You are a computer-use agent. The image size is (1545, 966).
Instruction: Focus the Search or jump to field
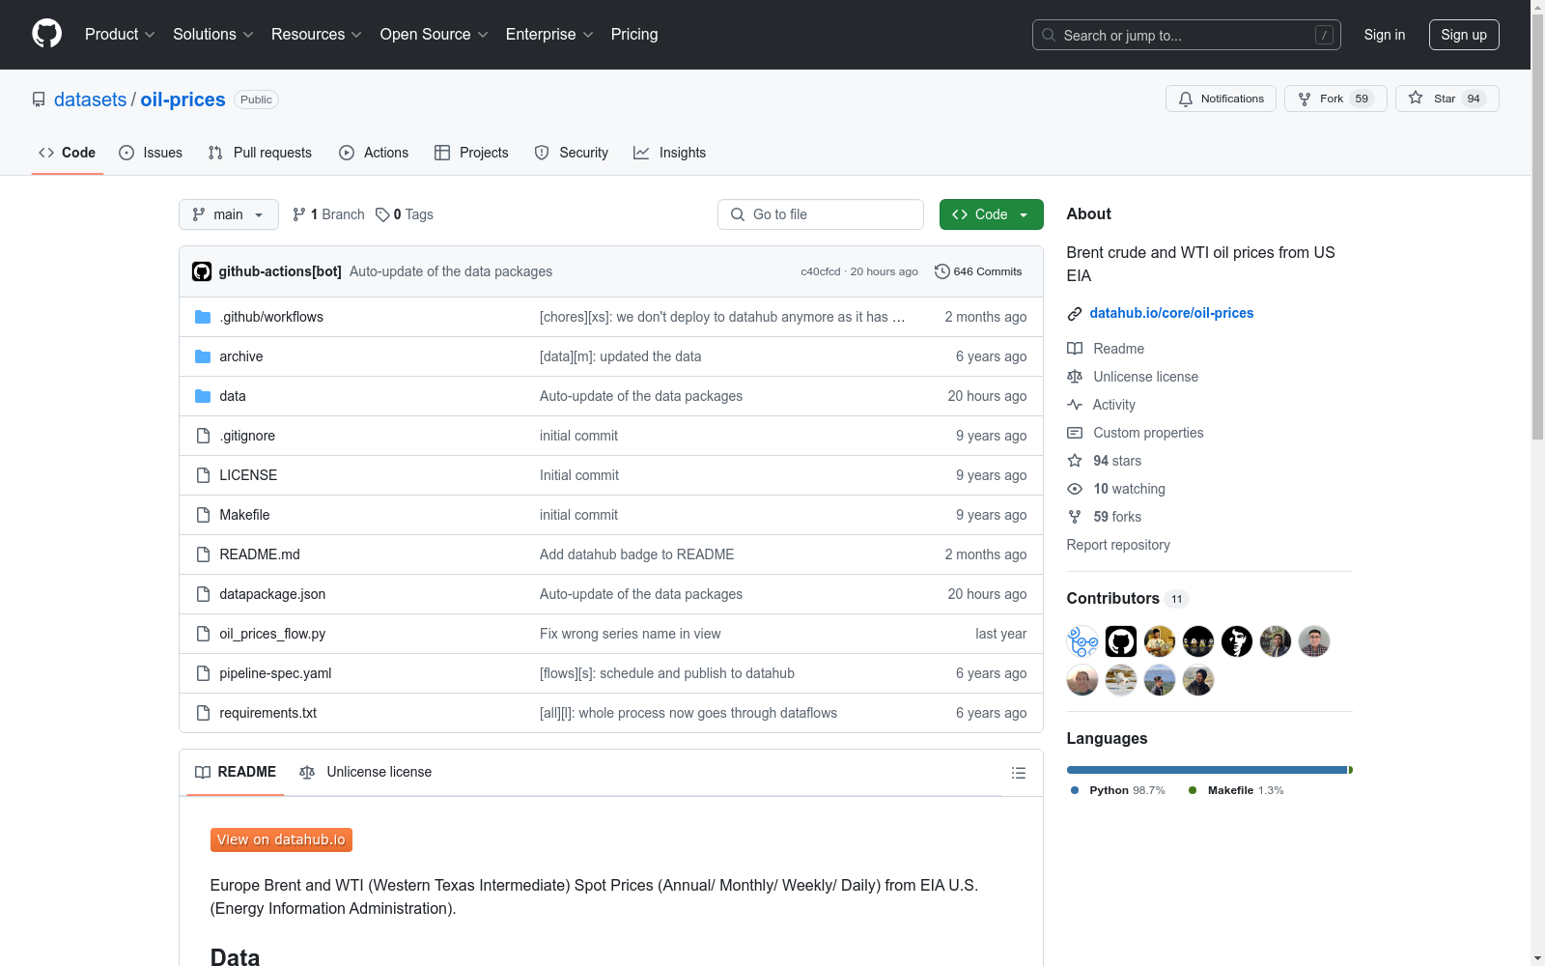pyautogui.click(x=1187, y=35)
